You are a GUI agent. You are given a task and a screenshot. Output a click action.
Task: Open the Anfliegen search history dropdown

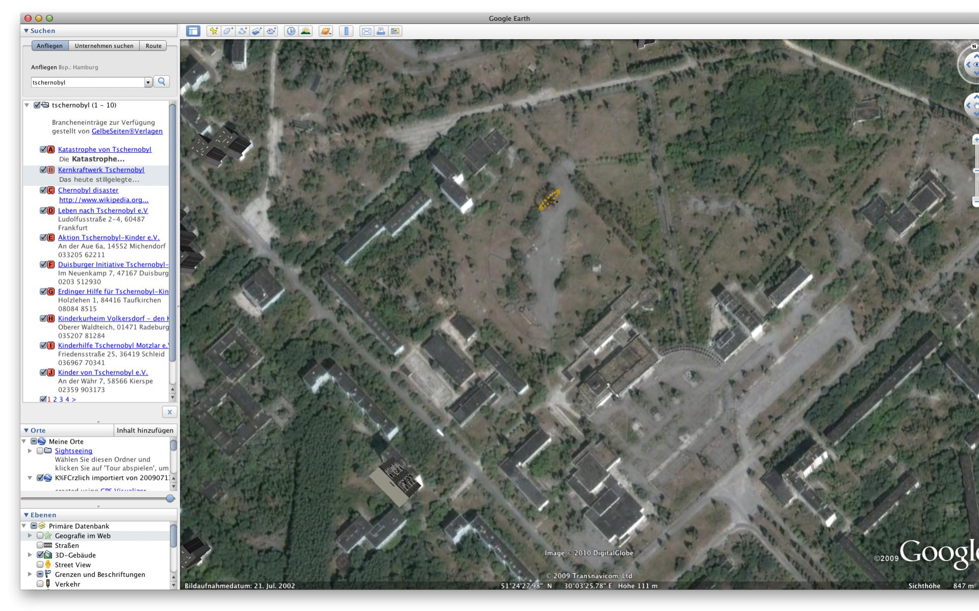148,82
